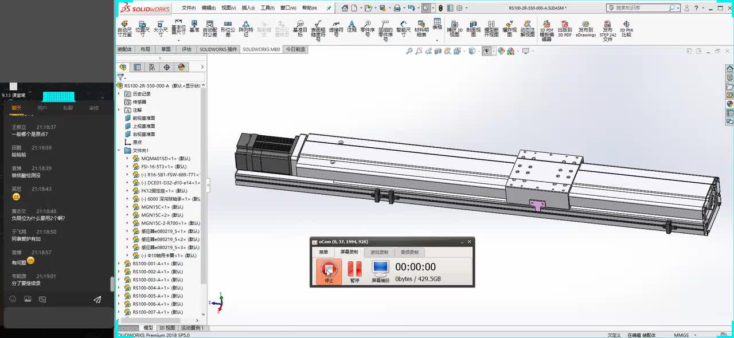Screen dimensions: 734x338
Task: Click 模型断开视图 (Model Break View)
Action: (492, 29)
